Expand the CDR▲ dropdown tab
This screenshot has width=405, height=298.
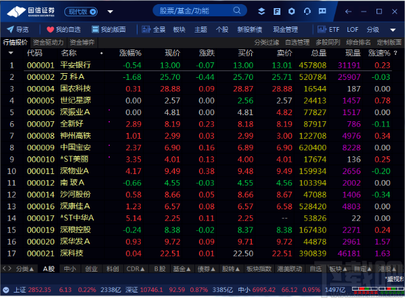(x=135, y=269)
